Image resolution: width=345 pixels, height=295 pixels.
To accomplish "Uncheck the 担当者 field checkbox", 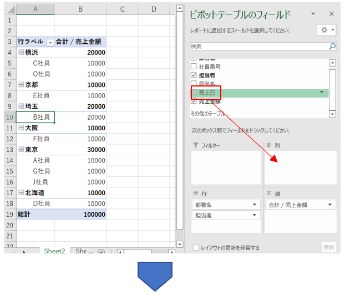I will pyautogui.click(x=194, y=75).
